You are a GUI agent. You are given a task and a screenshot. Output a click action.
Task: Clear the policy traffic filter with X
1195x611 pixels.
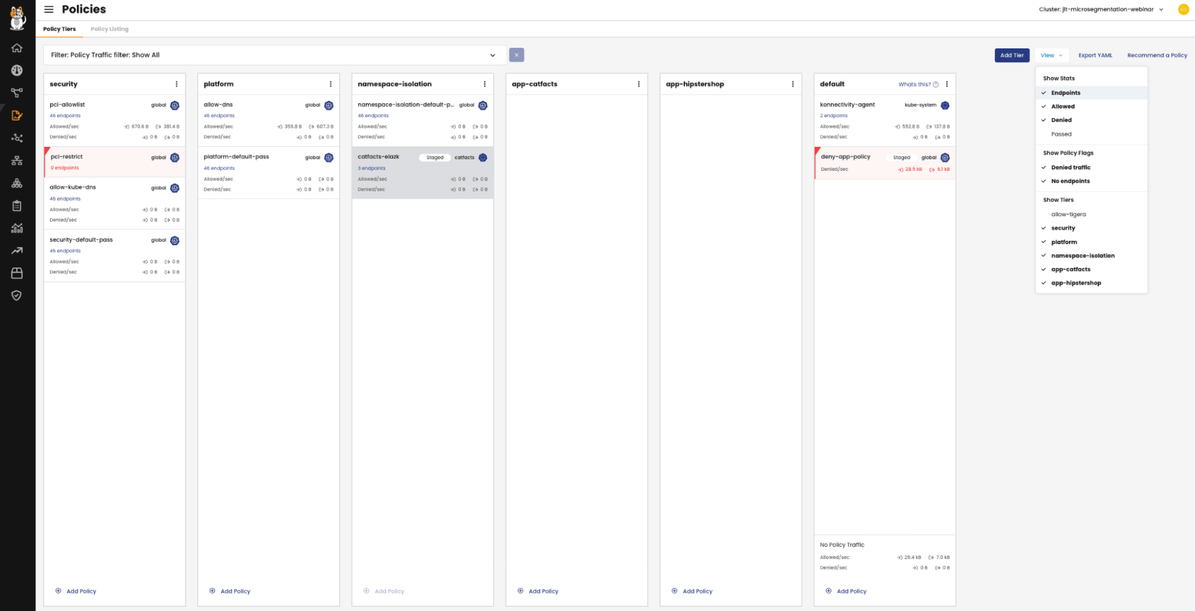tap(516, 55)
